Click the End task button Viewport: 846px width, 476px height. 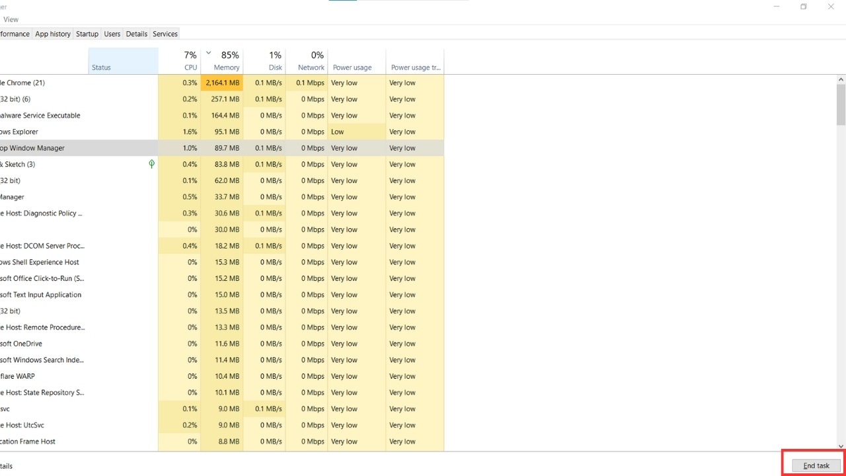[816, 465]
